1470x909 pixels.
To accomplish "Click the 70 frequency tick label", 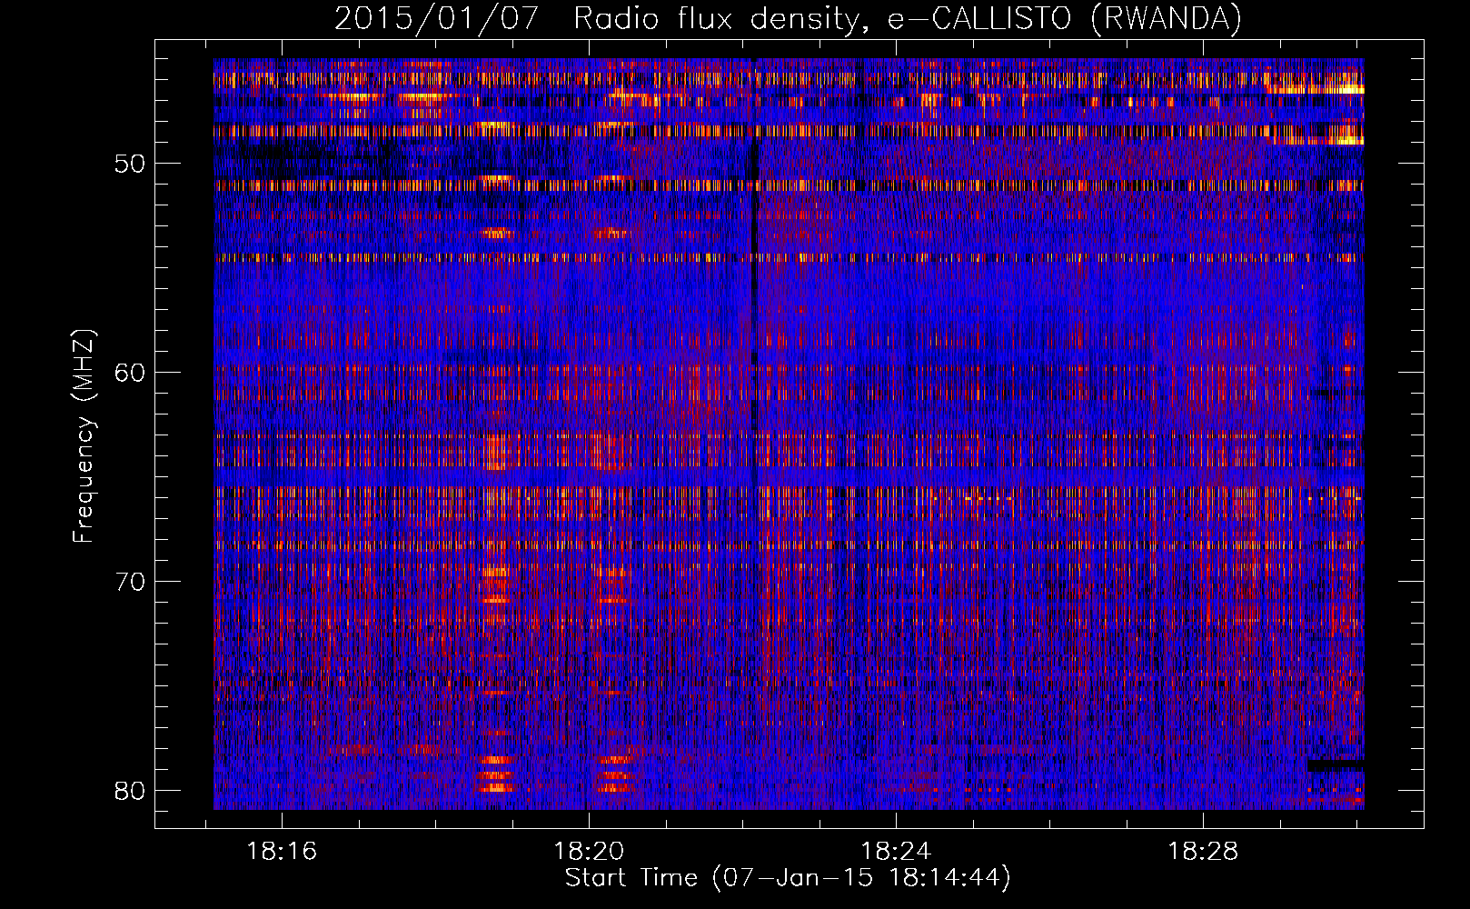I will click(131, 582).
